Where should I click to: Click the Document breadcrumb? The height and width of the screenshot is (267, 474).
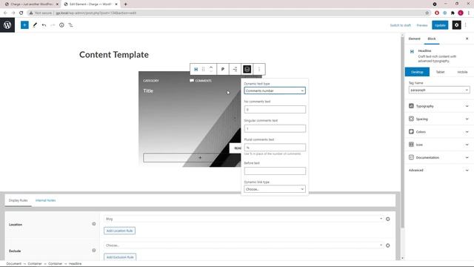[13, 264]
